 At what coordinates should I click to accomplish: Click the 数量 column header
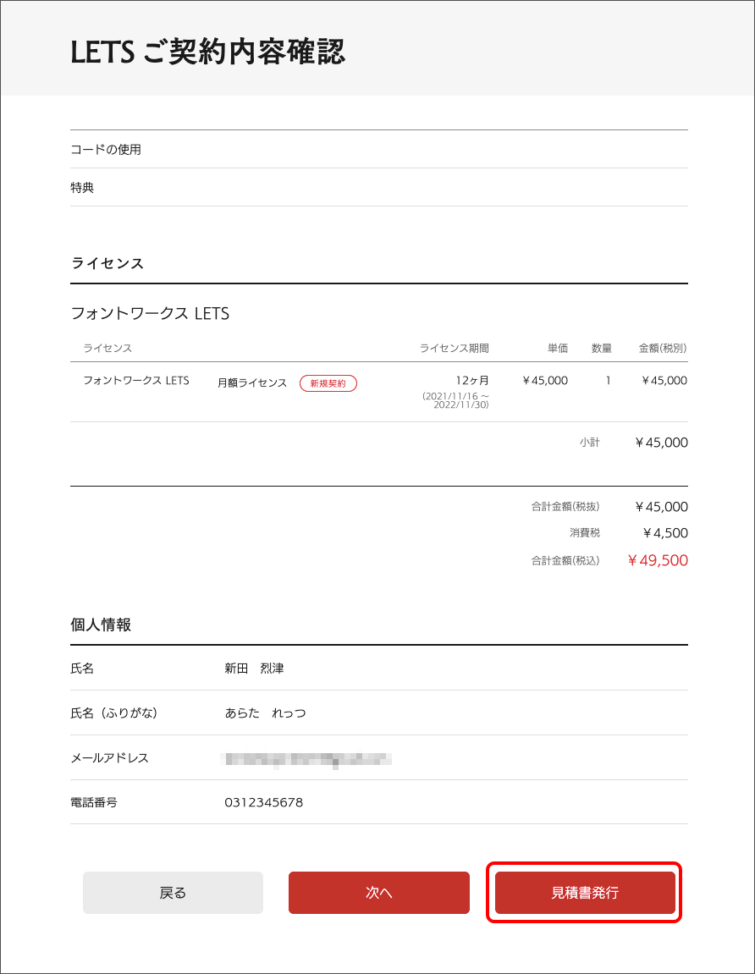[x=601, y=349]
